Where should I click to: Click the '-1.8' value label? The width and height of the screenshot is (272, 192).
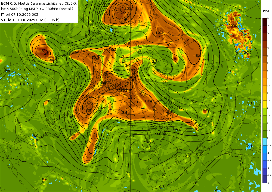(249, 104)
